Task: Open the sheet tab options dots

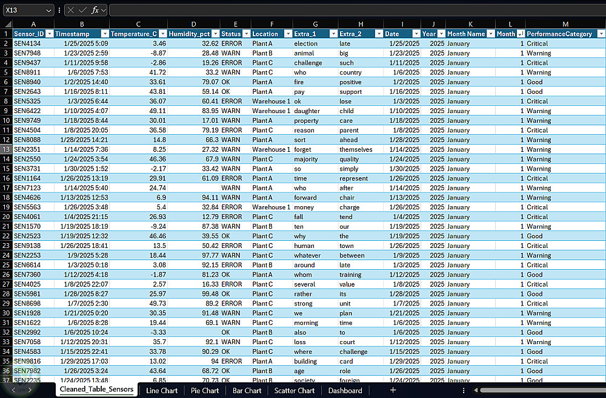Action: click(464, 390)
